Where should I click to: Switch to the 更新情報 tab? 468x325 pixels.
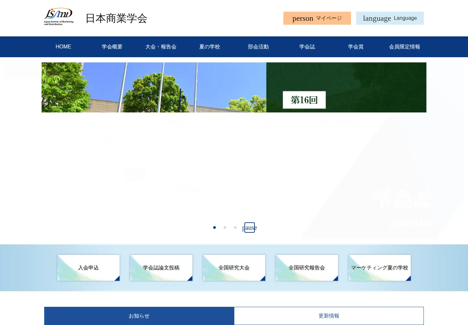point(329,316)
